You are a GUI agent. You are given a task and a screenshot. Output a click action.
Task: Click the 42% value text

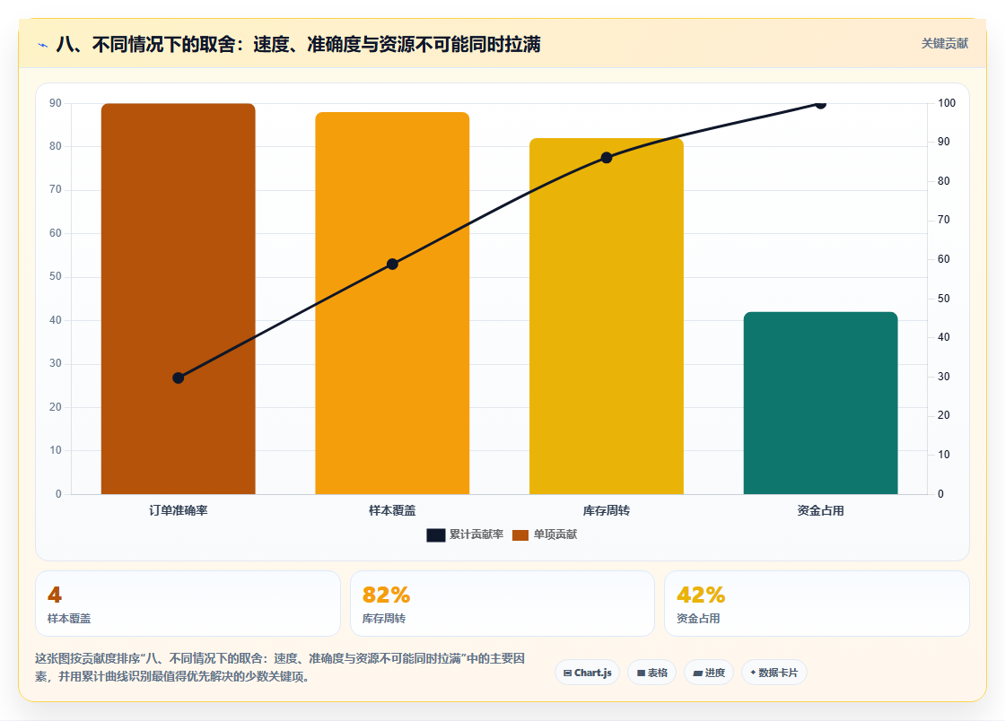(x=701, y=595)
